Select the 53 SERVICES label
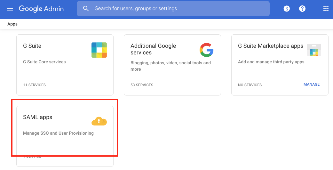The image size is (333, 170). [142, 85]
